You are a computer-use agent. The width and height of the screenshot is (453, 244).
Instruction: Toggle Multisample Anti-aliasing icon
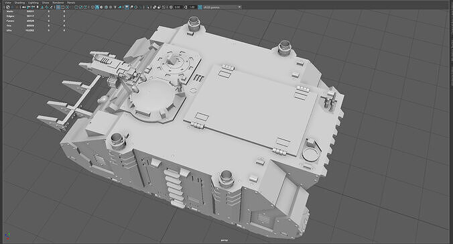tap(136, 7)
